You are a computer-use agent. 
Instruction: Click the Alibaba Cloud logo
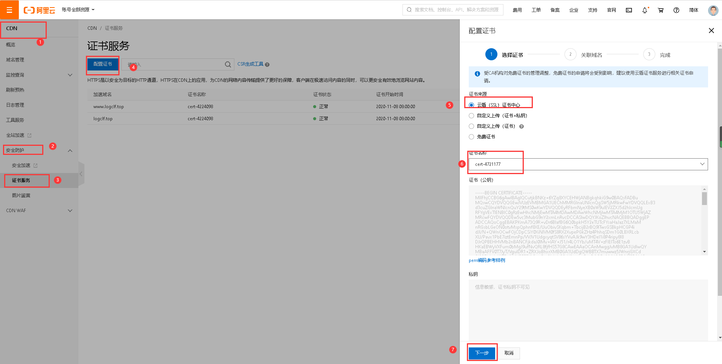click(x=39, y=10)
